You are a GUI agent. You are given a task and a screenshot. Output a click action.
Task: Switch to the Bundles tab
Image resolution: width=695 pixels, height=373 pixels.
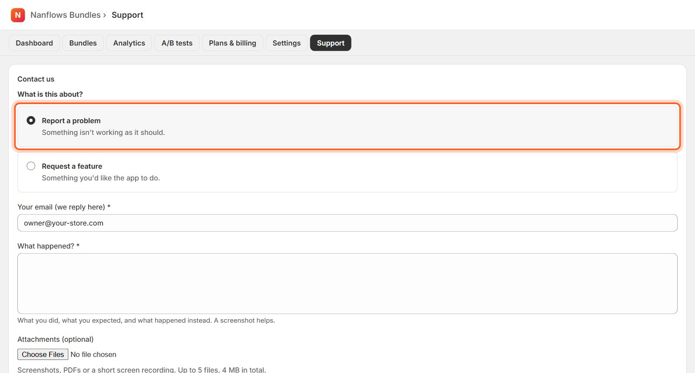pyautogui.click(x=83, y=43)
